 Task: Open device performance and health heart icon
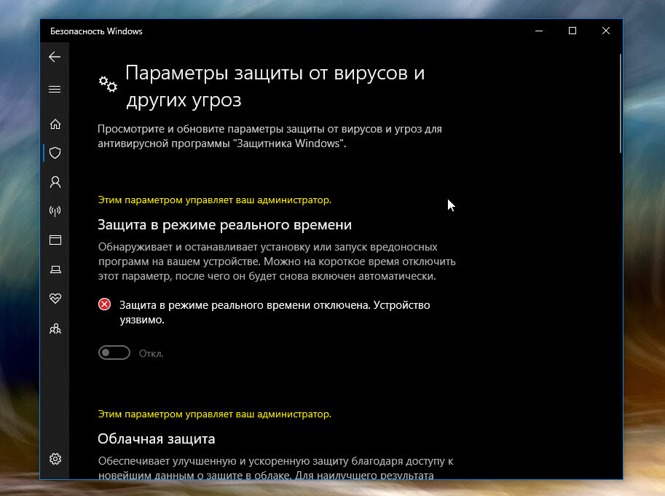coord(55,299)
